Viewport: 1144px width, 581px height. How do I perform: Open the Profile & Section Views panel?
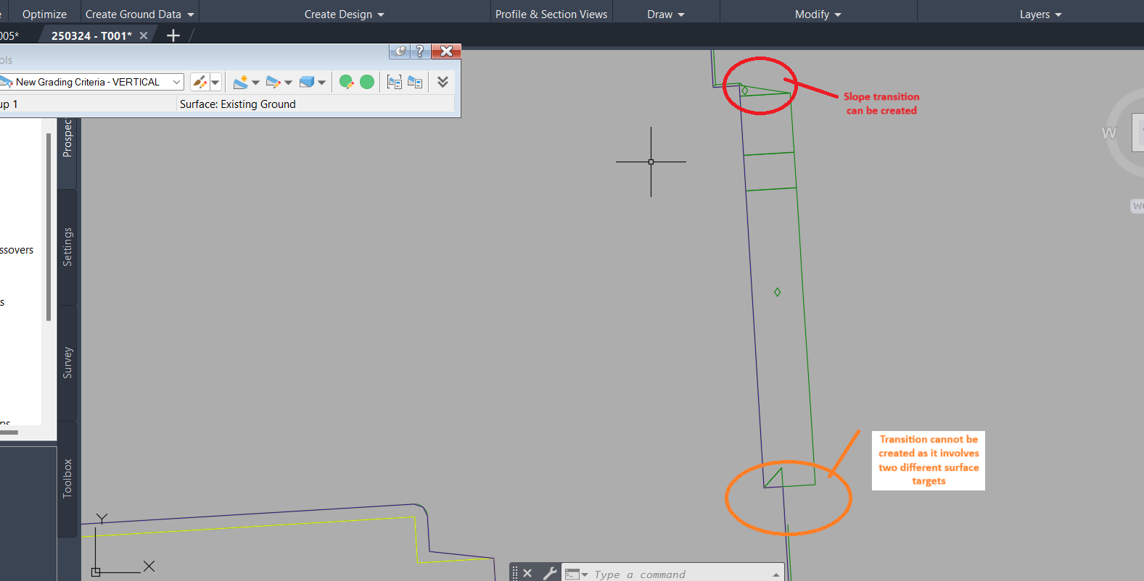pos(551,14)
